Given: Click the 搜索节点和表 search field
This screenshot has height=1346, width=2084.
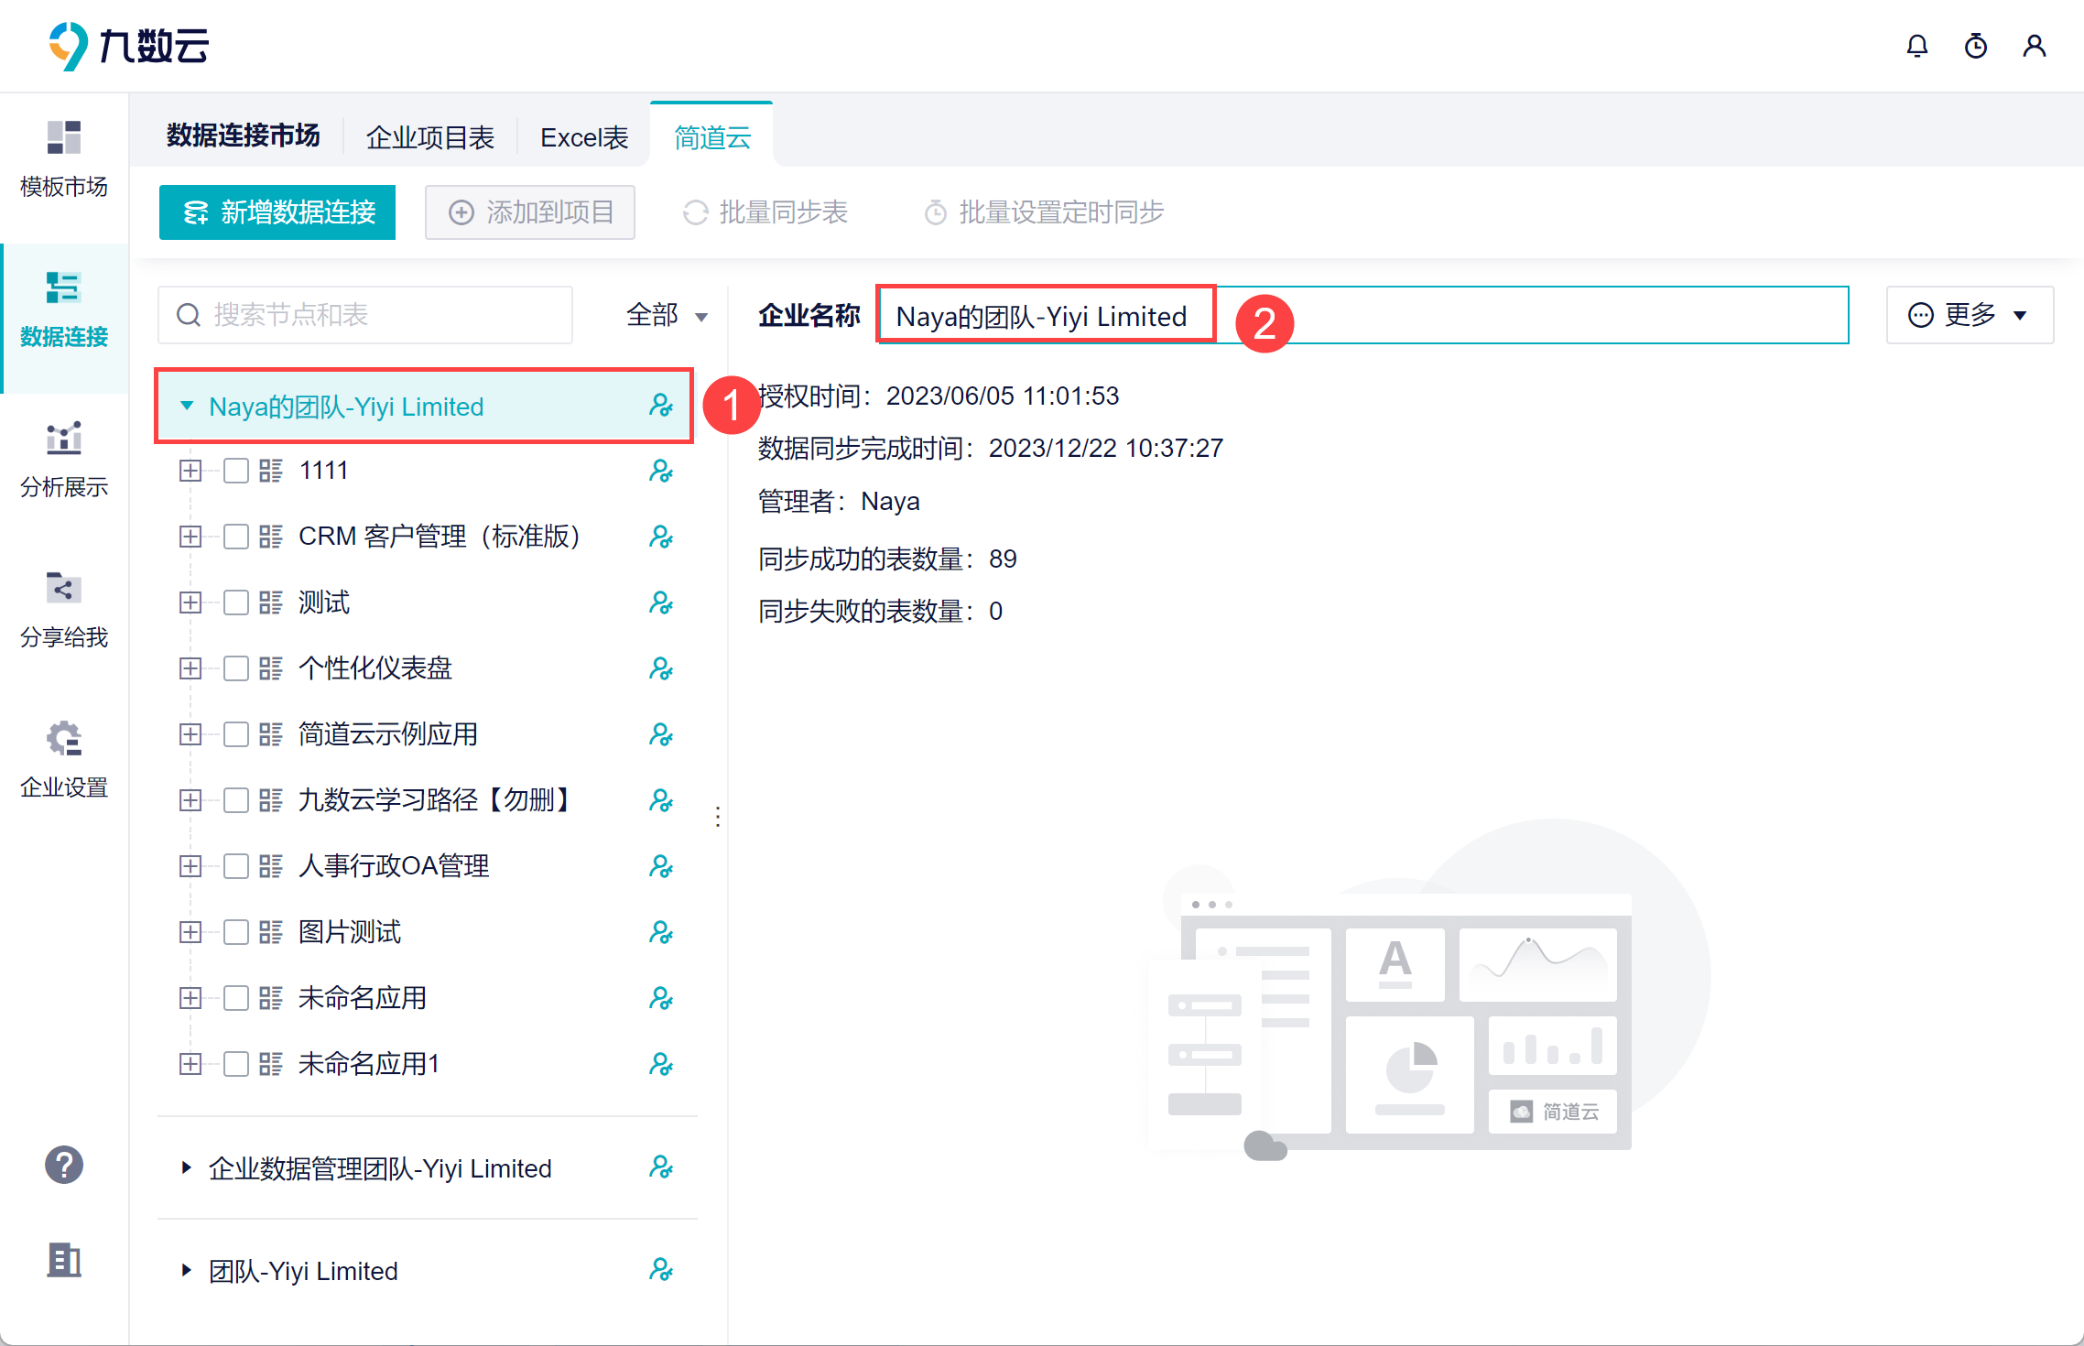Looking at the screenshot, I should [366, 315].
